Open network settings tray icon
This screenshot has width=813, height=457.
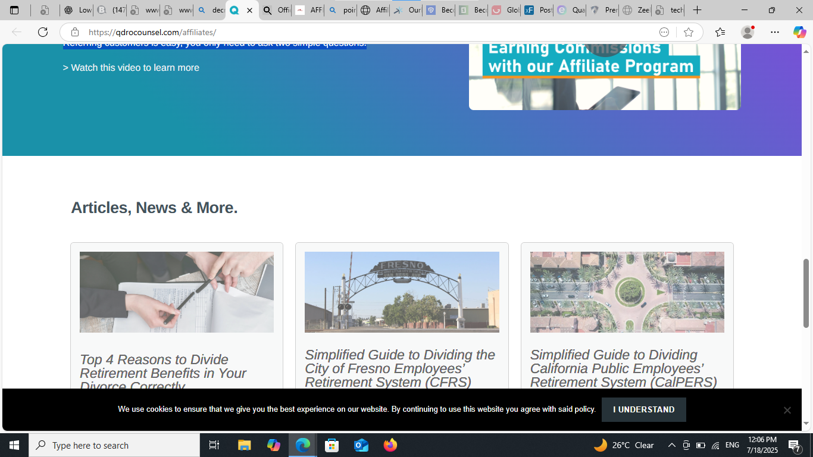pos(715,445)
